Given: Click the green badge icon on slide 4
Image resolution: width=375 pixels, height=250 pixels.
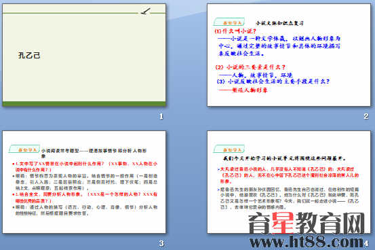Looking at the screenshot, I should coord(229,149).
